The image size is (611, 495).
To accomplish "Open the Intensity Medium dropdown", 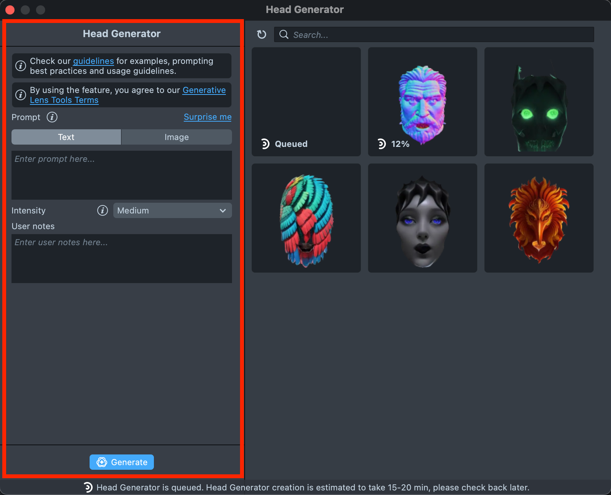I will pyautogui.click(x=173, y=210).
